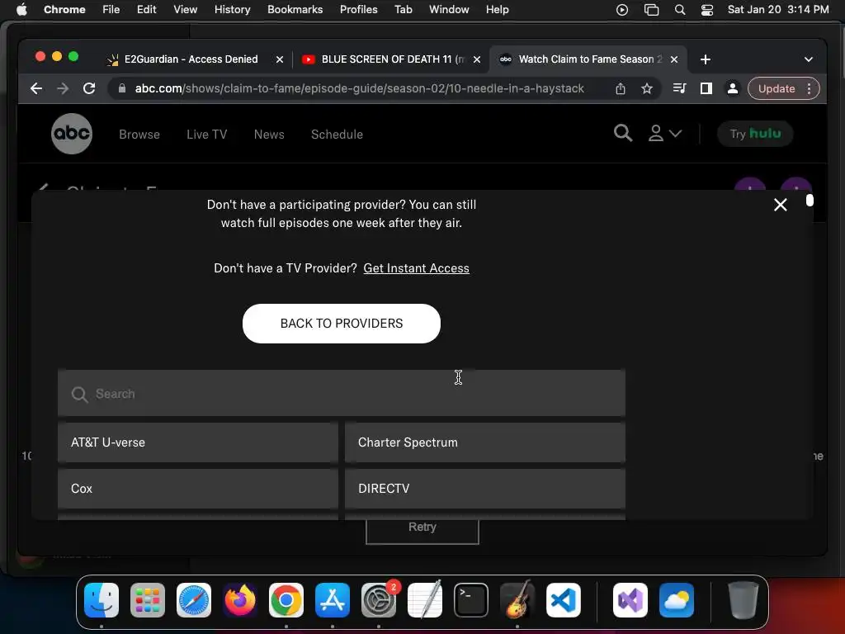Open TextEdit from the Dock
This screenshot has height=634, width=845.
coord(425,599)
